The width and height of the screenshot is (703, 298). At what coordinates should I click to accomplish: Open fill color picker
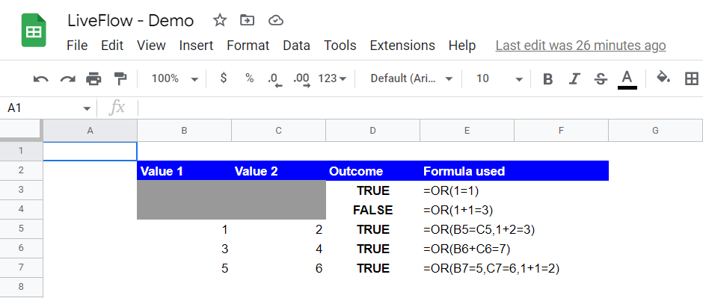(x=663, y=78)
